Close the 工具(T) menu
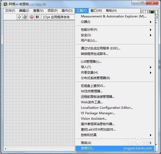The height and width of the screenshot is (154, 161). tap(82, 11)
